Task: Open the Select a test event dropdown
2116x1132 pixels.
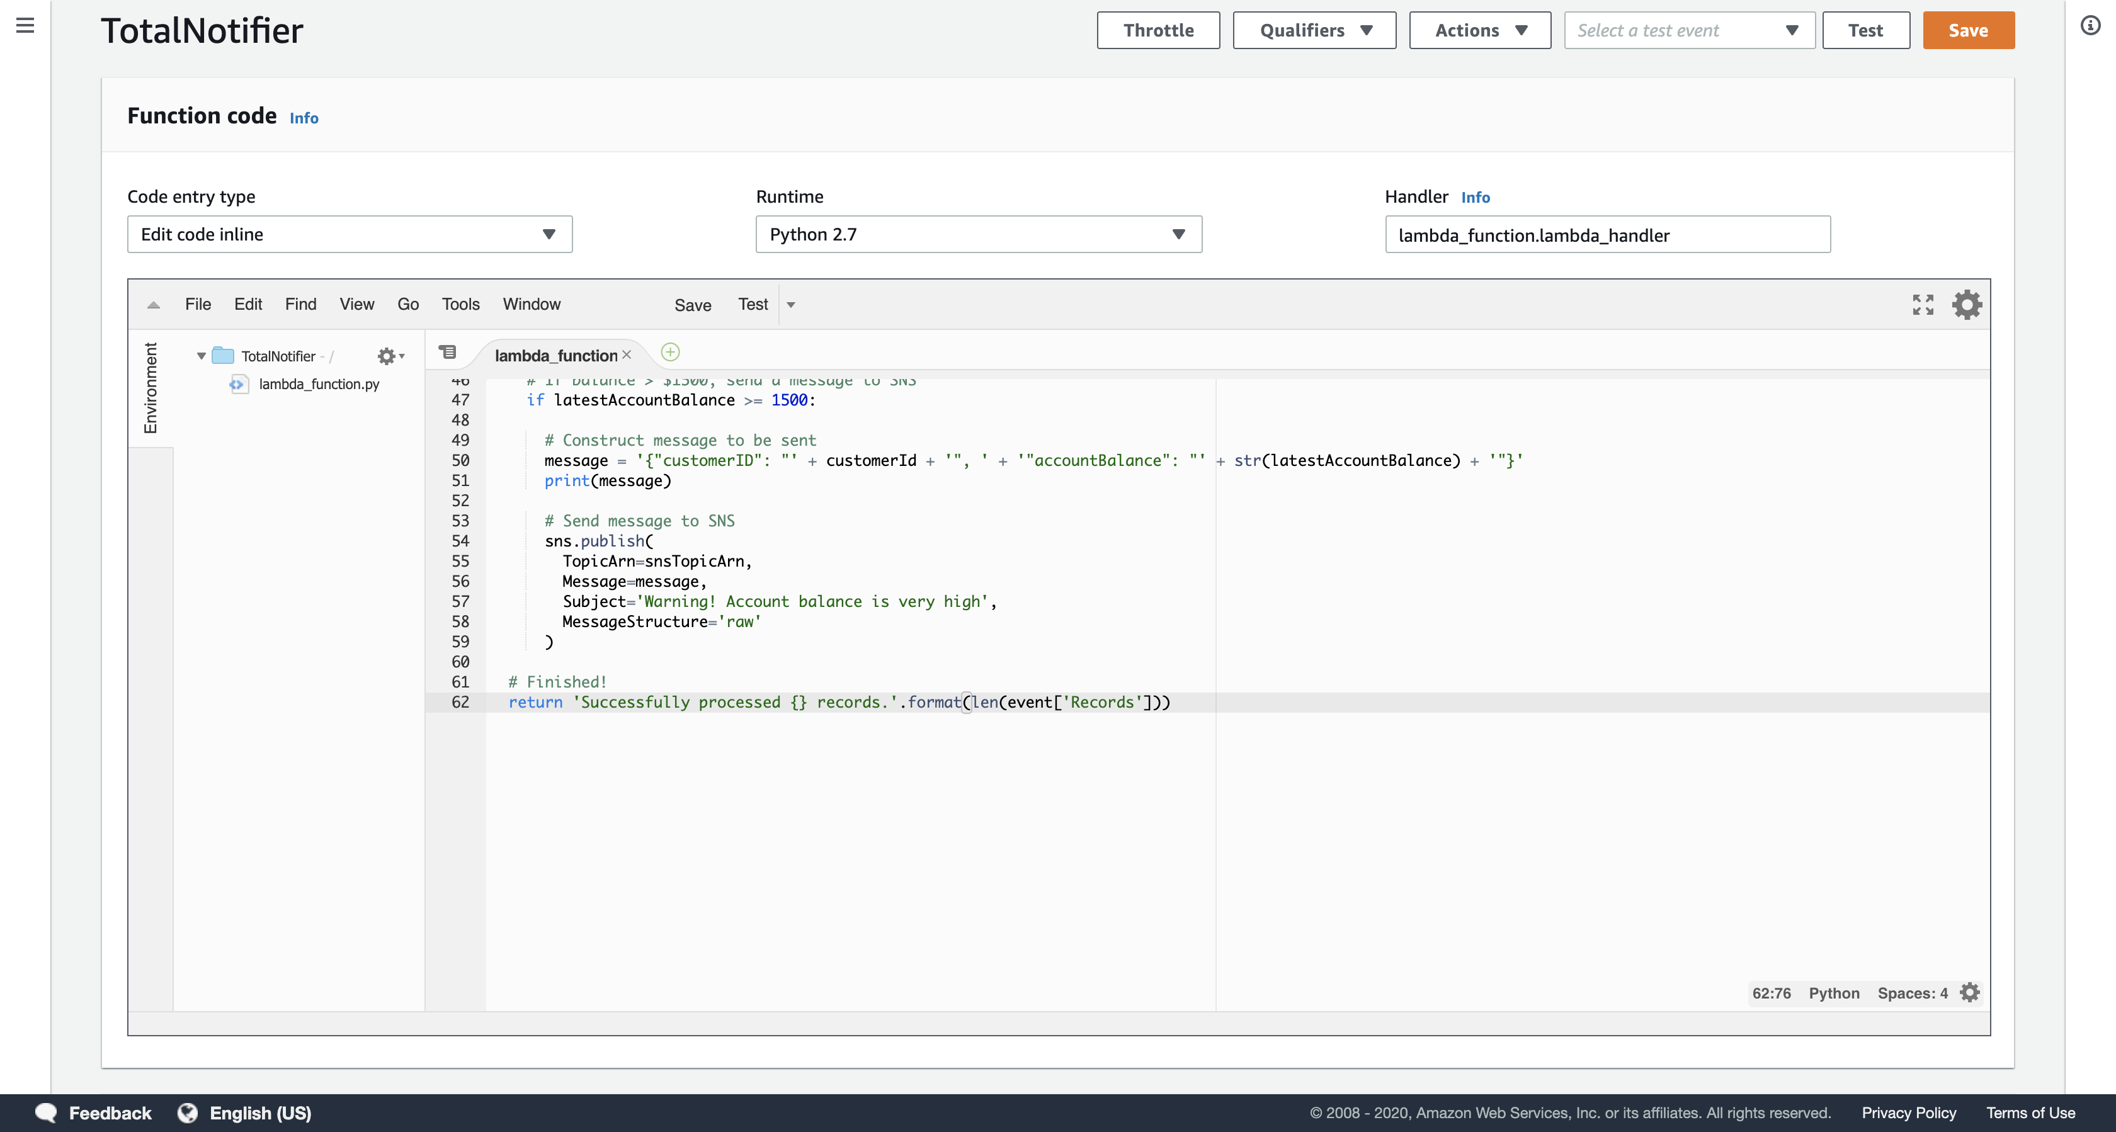Action: [1689, 30]
